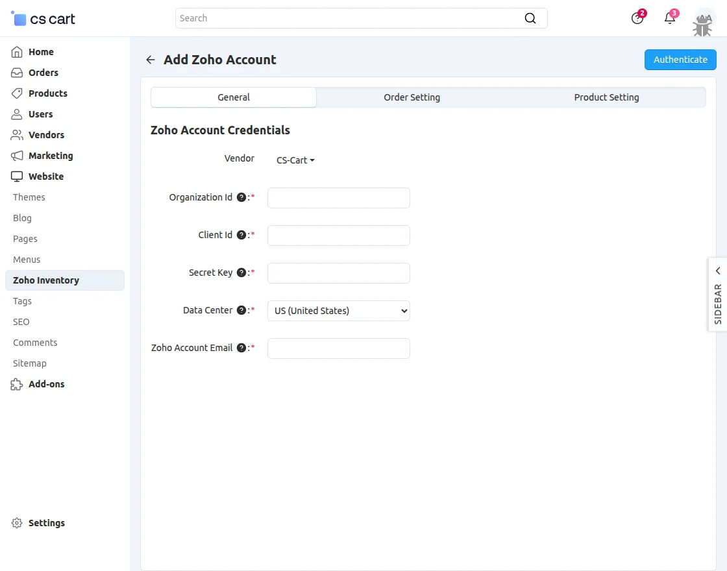Click the Client Id input field
This screenshot has height=571, width=727.
(x=338, y=236)
